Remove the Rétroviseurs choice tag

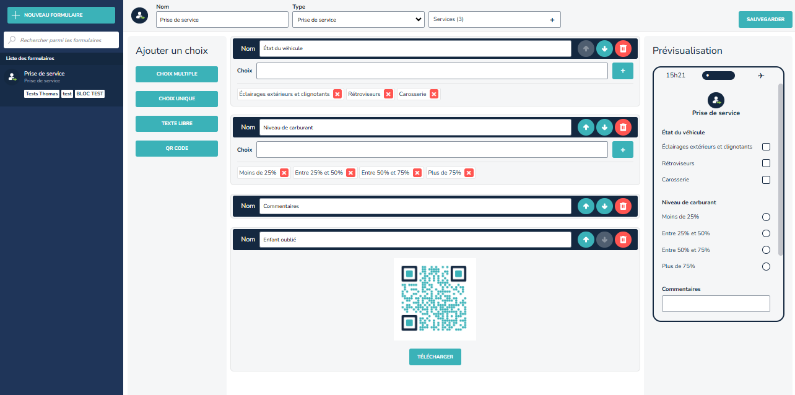388,94
